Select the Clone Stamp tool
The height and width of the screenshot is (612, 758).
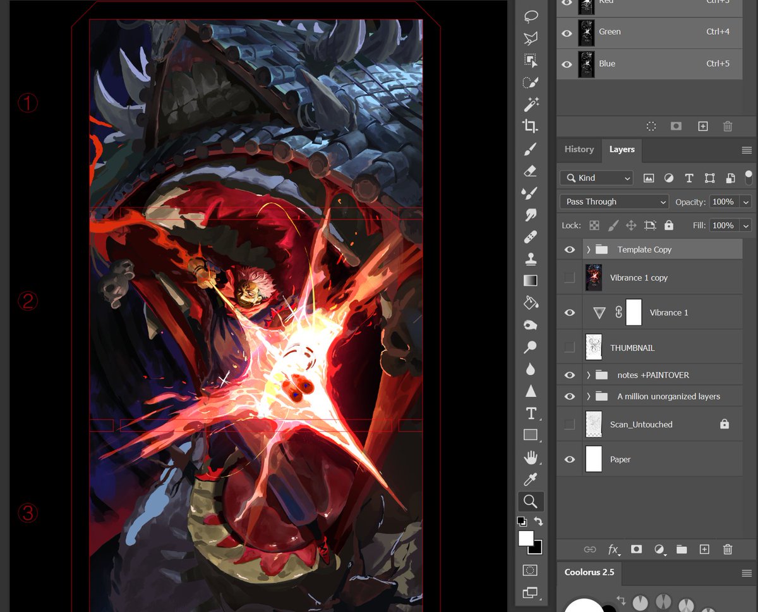[531, 258]
